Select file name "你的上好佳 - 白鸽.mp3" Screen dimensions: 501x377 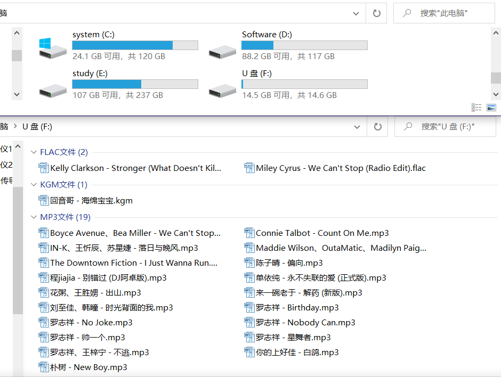pyautogui.click(x=297, y=353)
